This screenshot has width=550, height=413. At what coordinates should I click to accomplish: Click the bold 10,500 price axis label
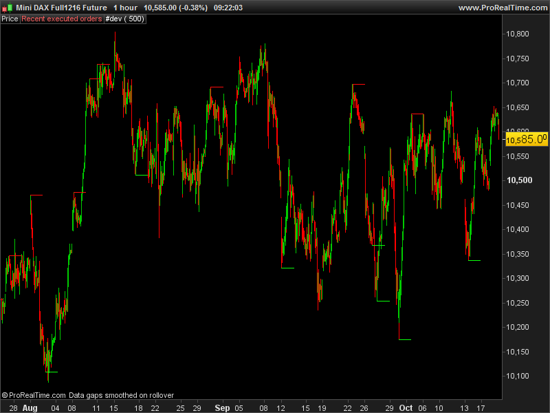[x=520, y=180]
